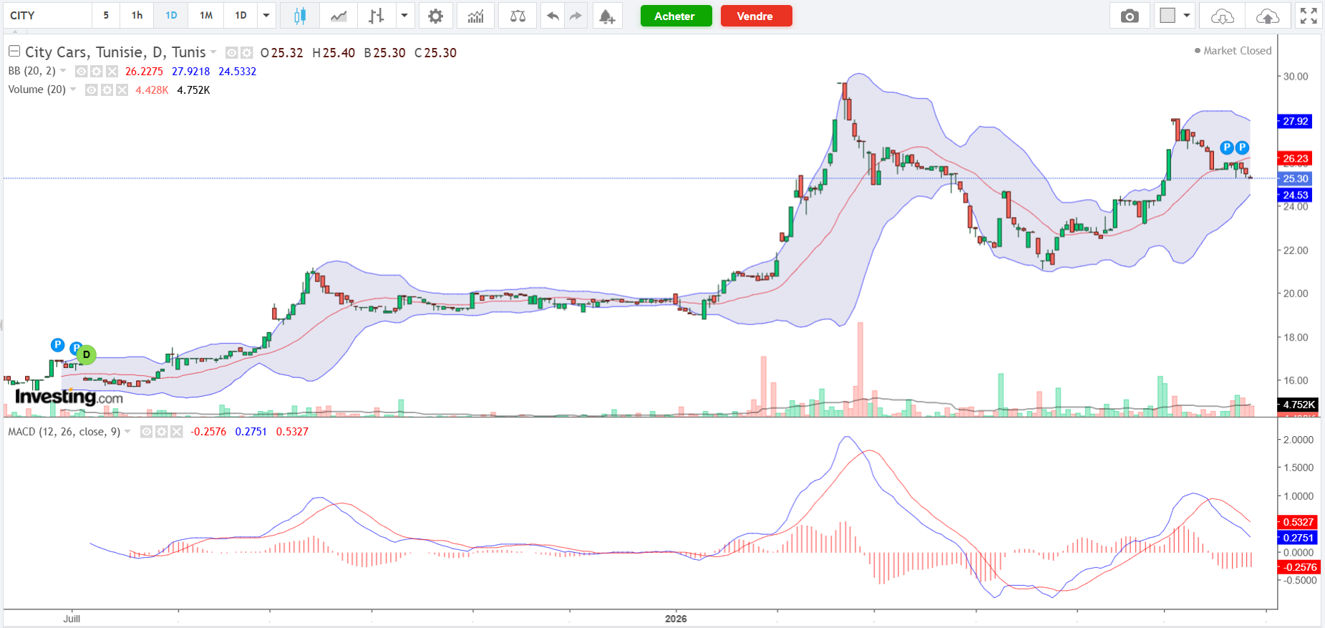Click the rightmost blue P marker
1325x628 pixels.
tap(1242, 148)
